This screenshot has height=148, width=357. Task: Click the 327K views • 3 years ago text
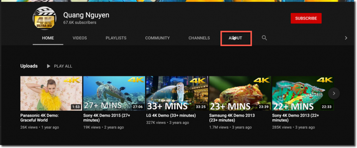[168, 123]
